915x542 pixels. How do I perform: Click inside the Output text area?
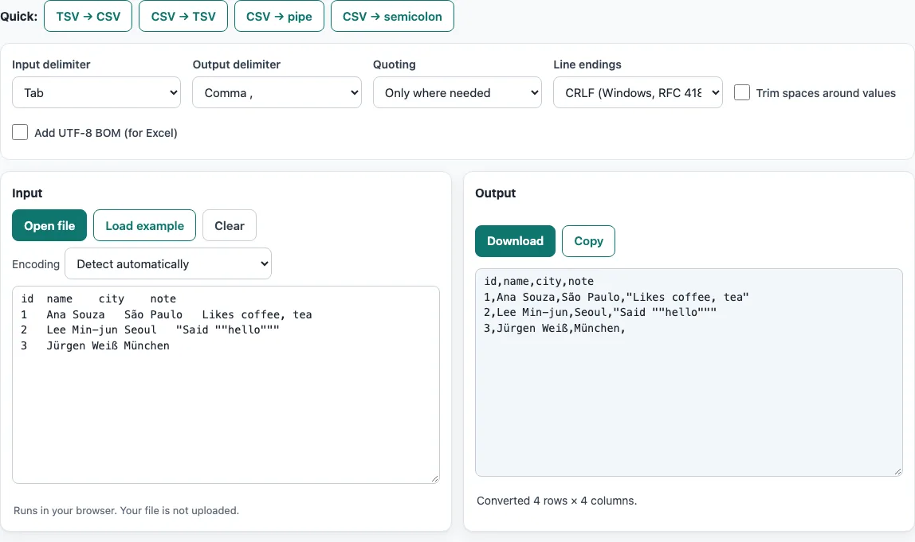point(689,372)
